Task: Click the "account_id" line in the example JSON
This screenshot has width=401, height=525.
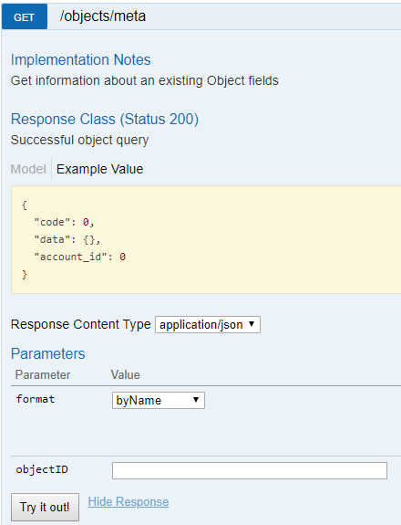Action: (x=80, y=257)
